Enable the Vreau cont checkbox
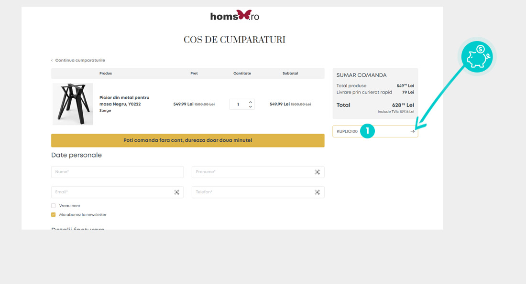Viewport: 526px width, 284px height. [54, 206]
